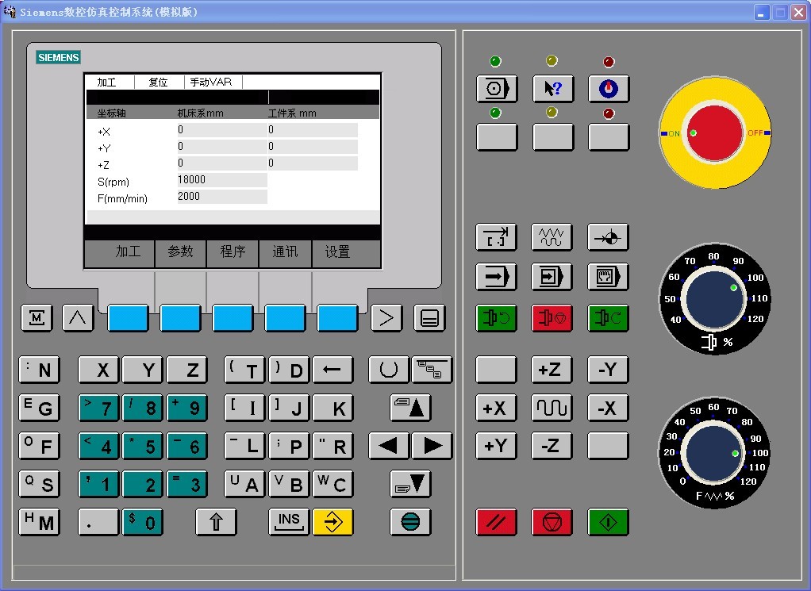
Task: Click the S(rpm) value 18000 field
Action: point(222,180)
